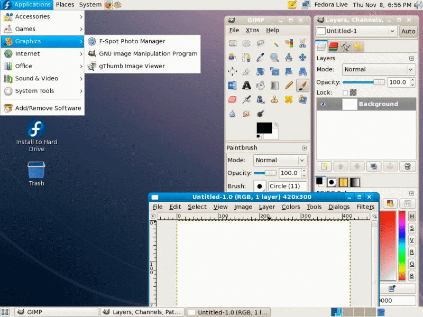Select the Flip tool
This screenshot has width=423, height=317.
point(233,86)
